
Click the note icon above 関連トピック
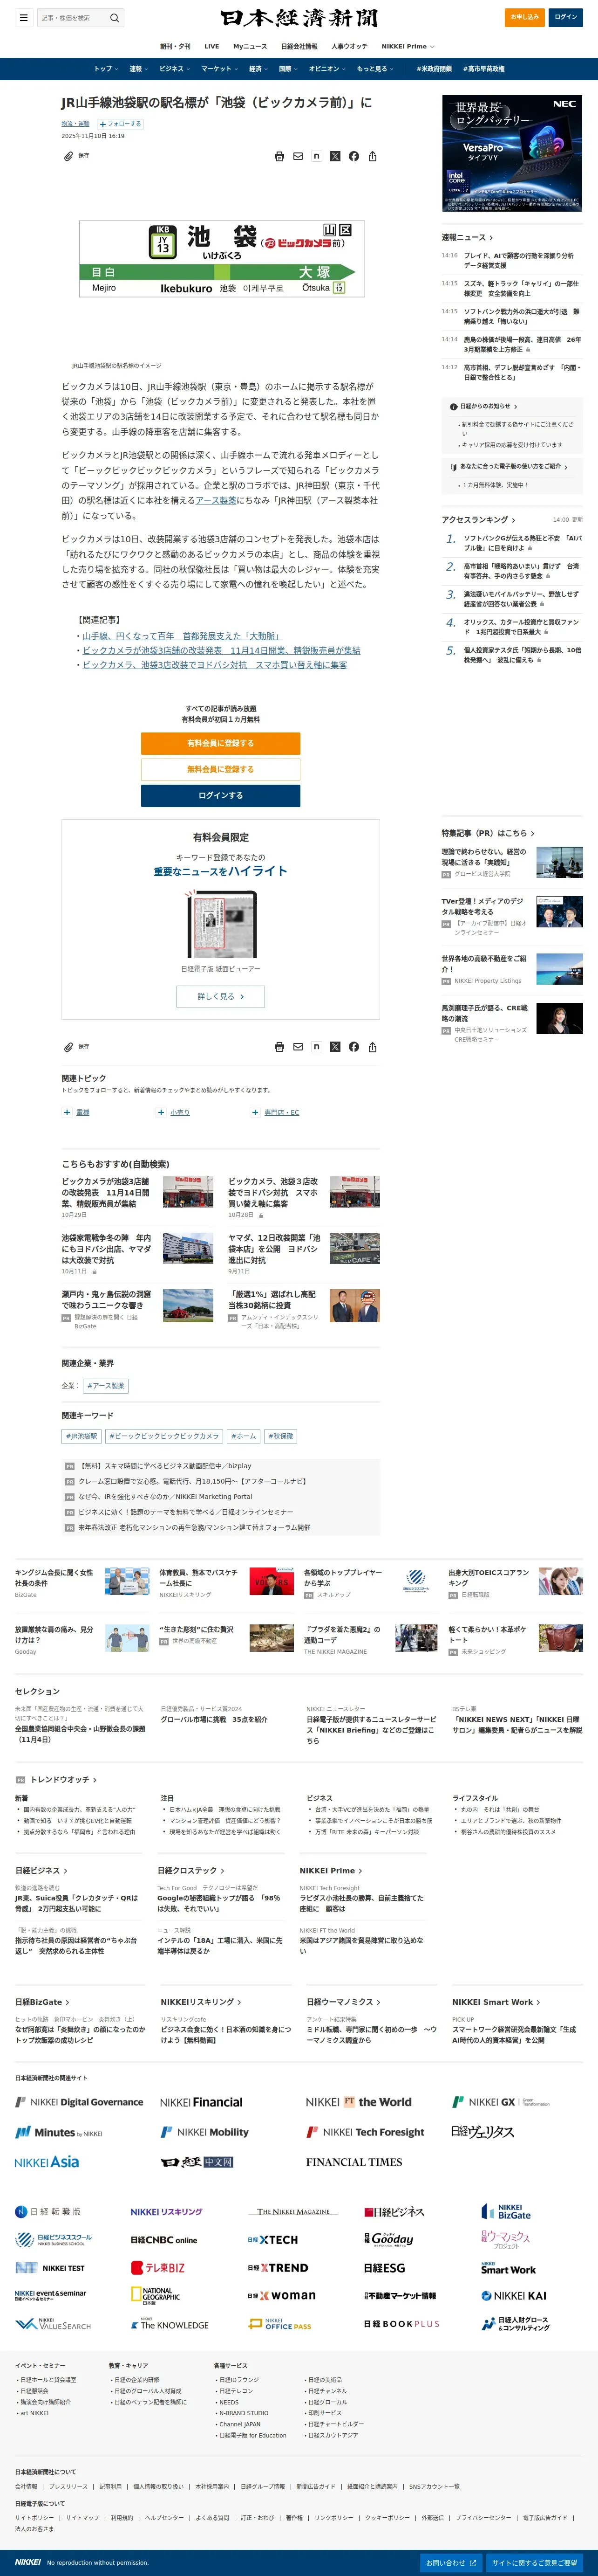point(317,1047)
